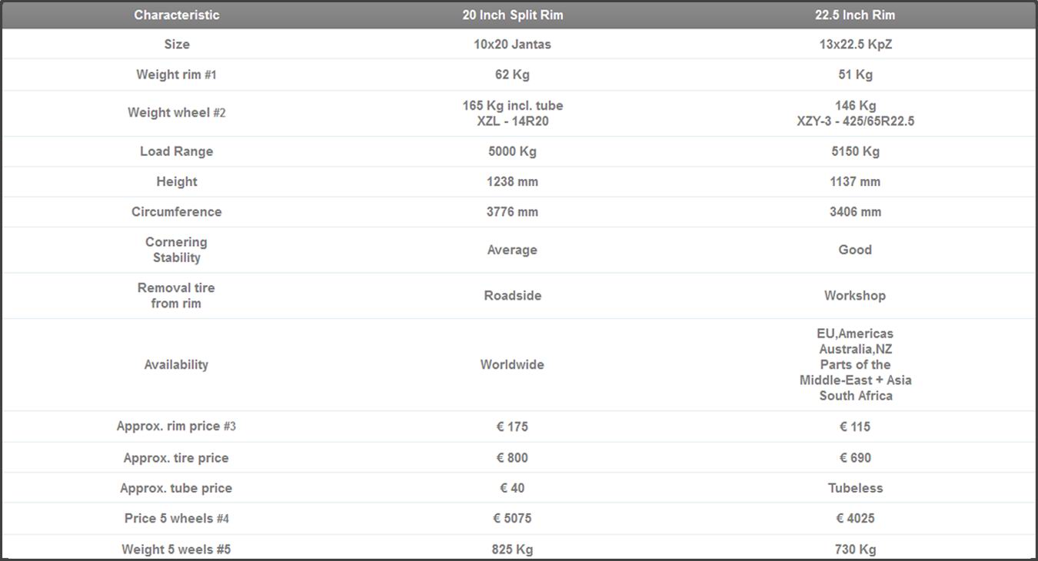
Task: Click the Characteristic column header
Action: pyautogui.click(x=176, y=15)
